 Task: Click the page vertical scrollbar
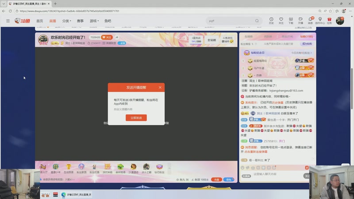click(352, 90)
